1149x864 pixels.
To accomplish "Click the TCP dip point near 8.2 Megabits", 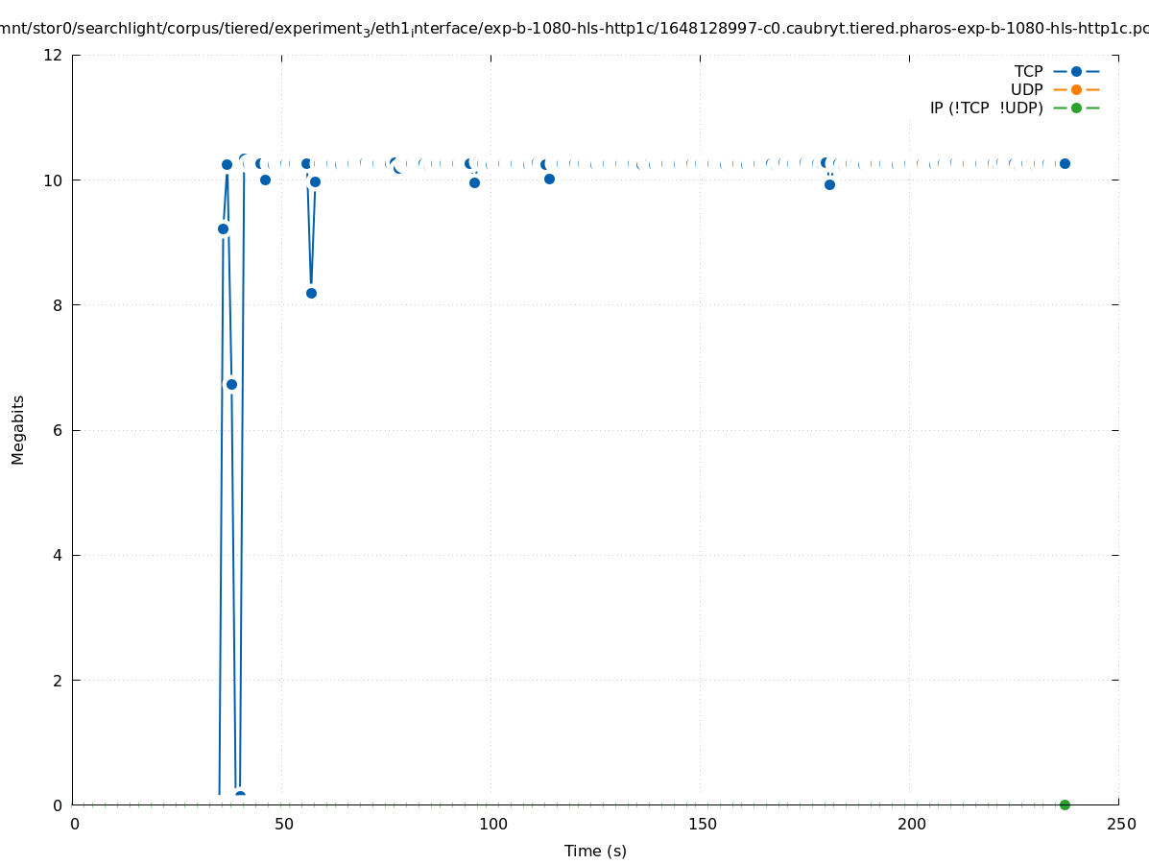I will (x=311, y=293).
